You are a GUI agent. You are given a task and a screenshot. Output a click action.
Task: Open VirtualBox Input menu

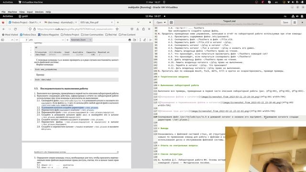(30, 12)
